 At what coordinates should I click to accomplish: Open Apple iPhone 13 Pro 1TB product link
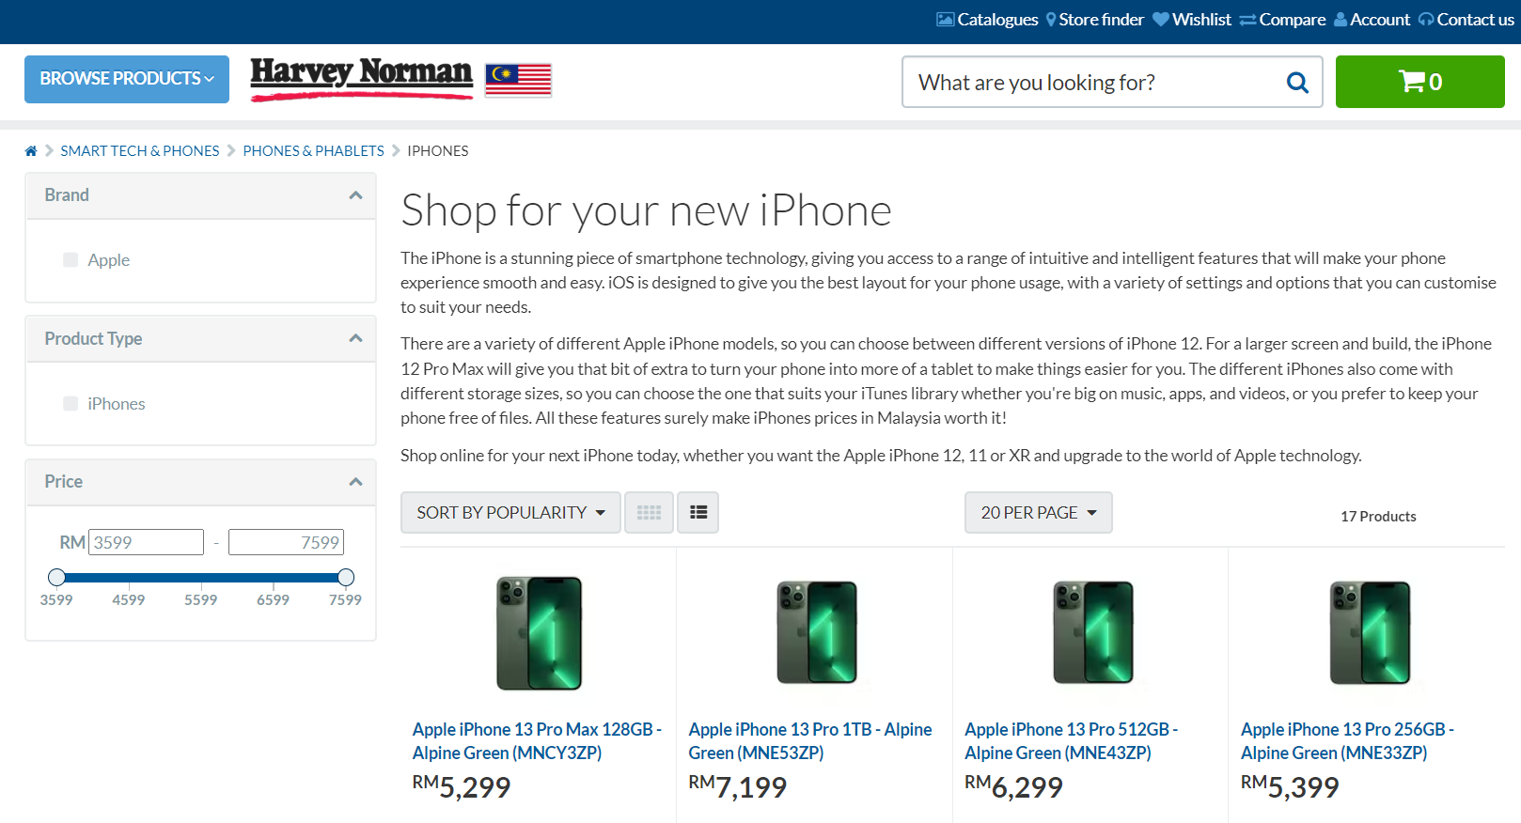(809, 741)
